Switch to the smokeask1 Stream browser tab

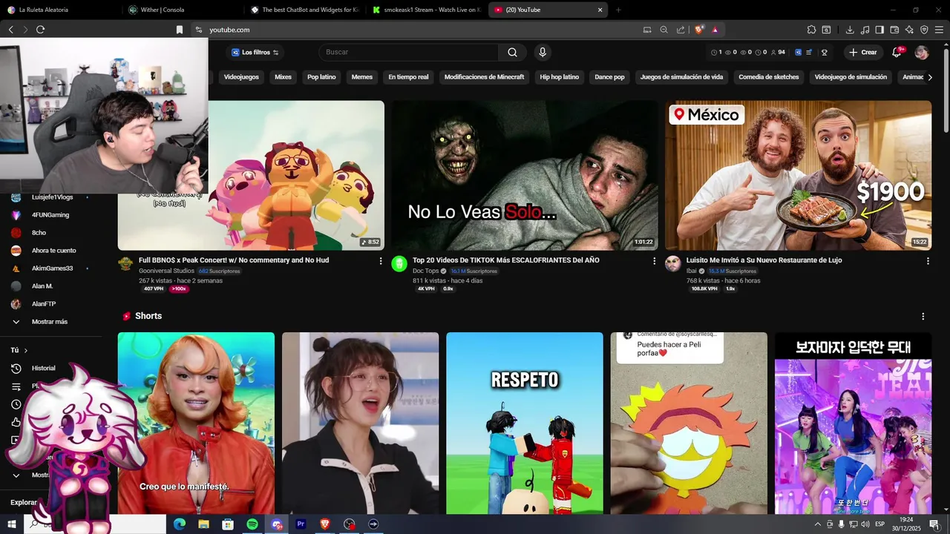tap(427, 10)
